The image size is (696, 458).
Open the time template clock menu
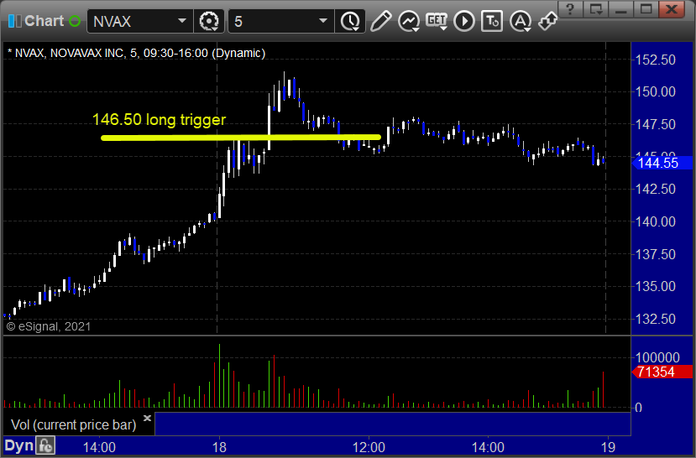point(351,21)
